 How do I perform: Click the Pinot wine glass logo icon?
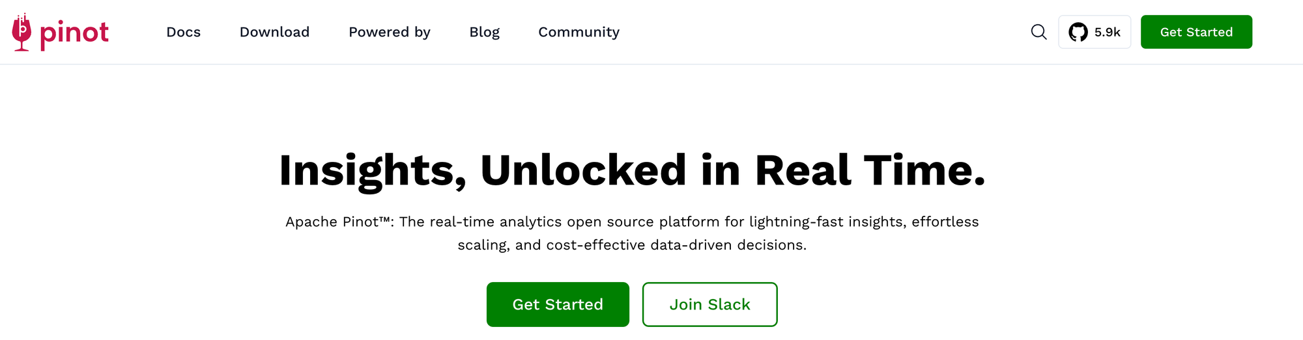click(21, 33)
